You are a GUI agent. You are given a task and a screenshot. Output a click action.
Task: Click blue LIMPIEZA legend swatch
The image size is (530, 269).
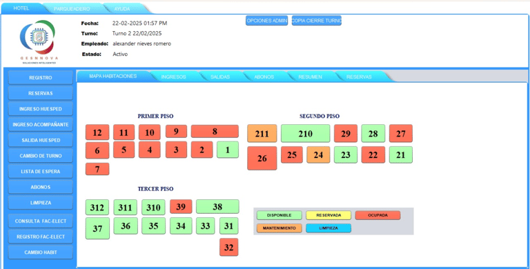[x=328, y=228]
